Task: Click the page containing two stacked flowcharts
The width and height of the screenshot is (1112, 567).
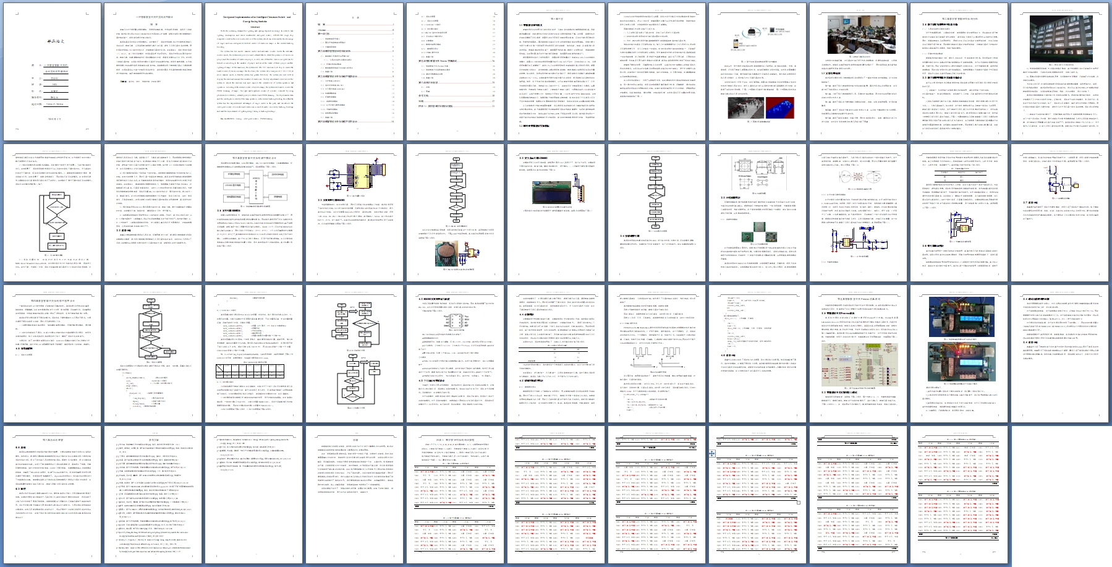Action: [x=354, y=353]
